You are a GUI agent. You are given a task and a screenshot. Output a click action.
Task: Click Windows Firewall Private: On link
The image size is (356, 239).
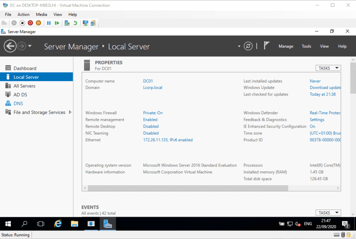[153, 113]
